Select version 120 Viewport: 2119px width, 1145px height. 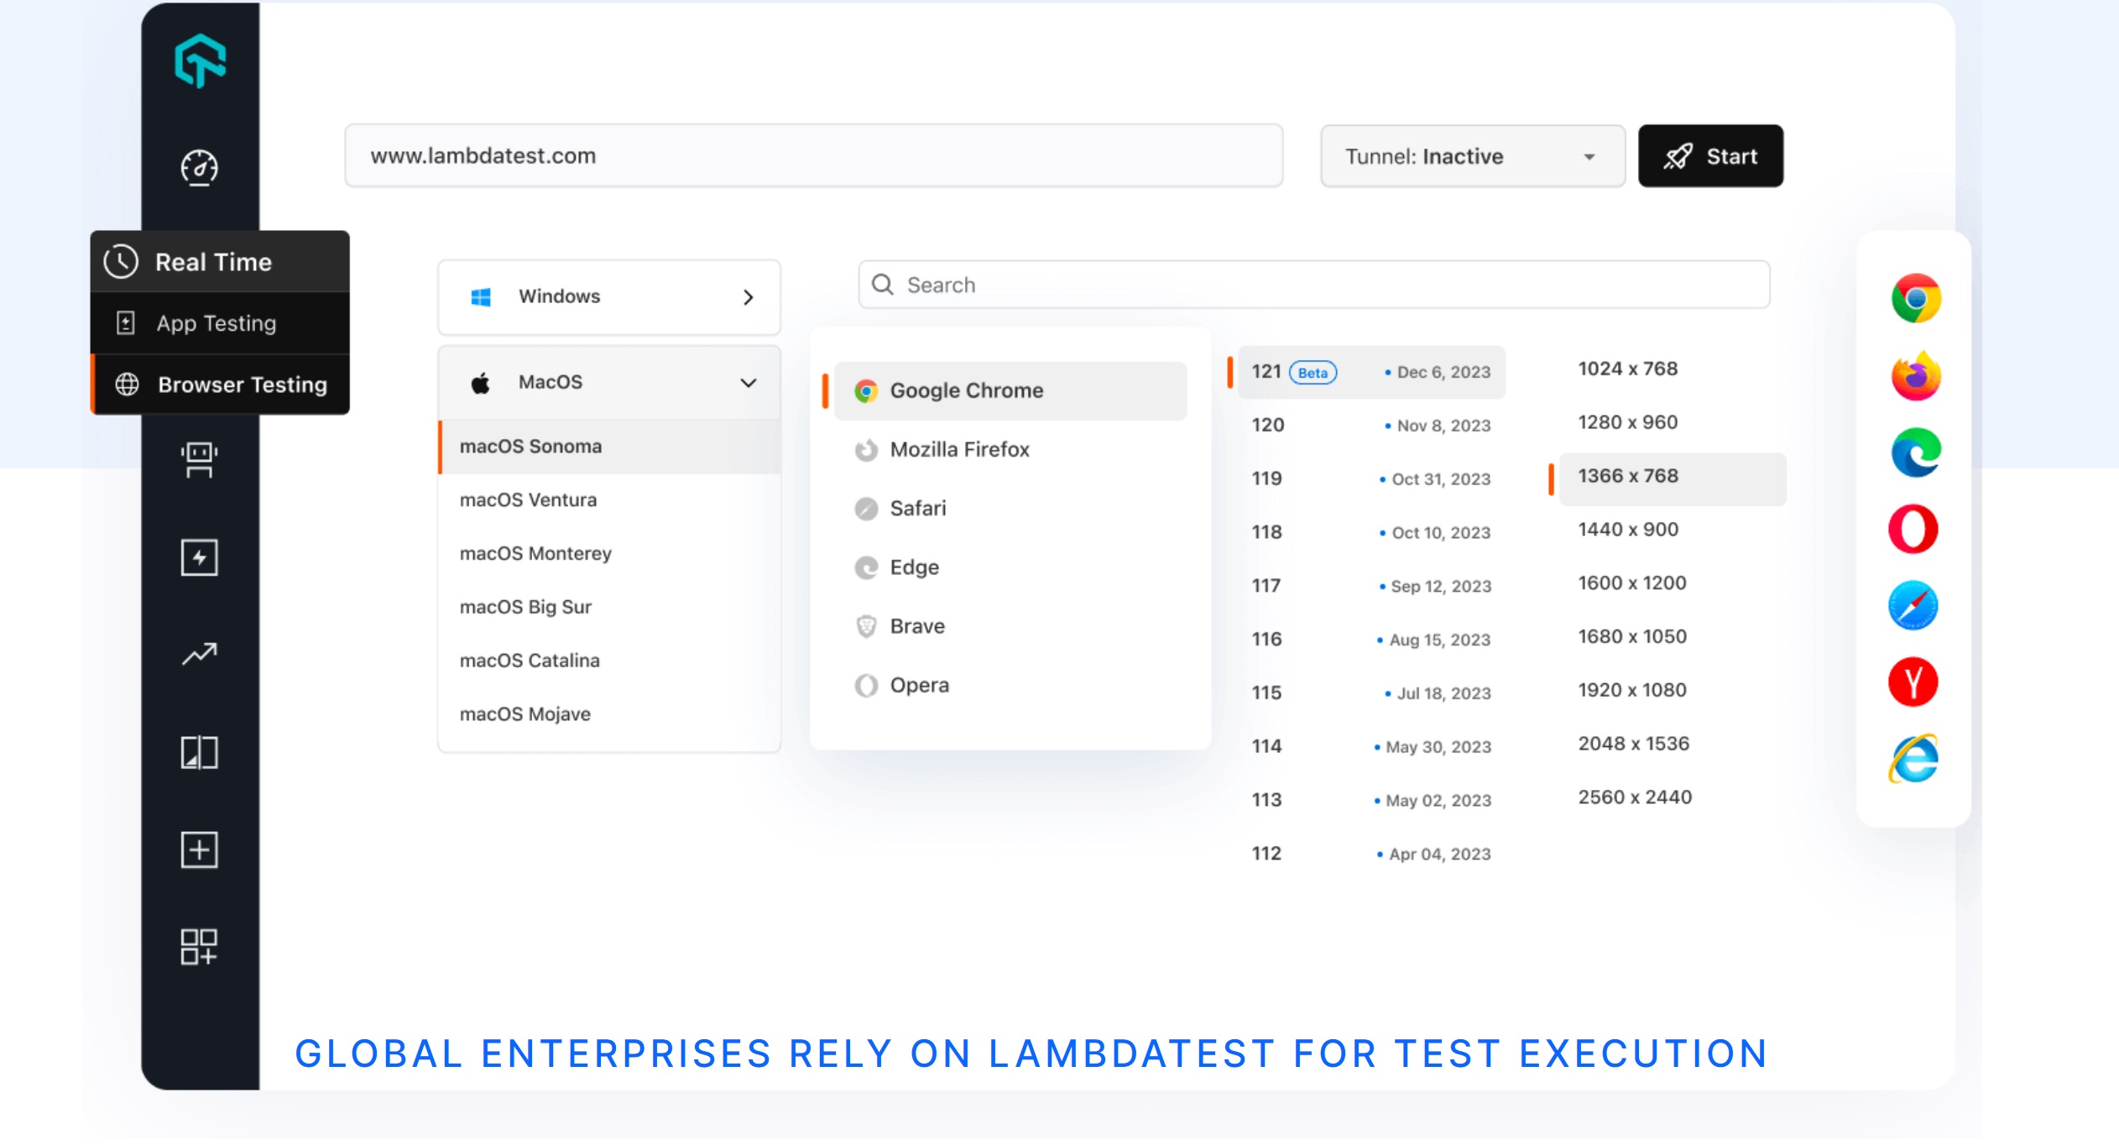tap(1371, 426)
